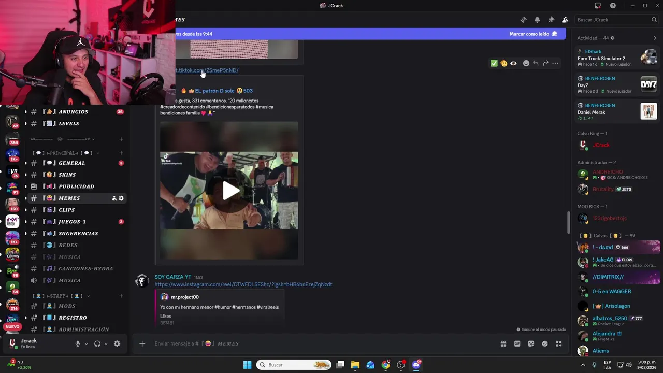Screen dimensions: 663x373
Task: Edit MEMES channel gear icon
Action: (x=121, y=198)
